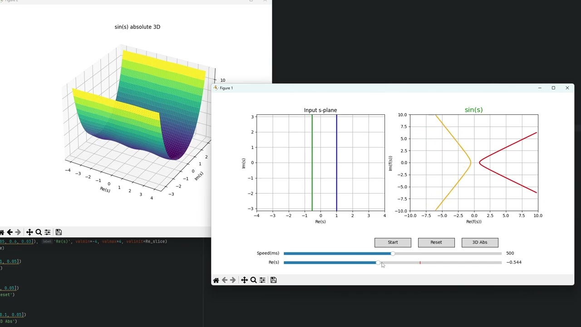Go forward to next view in Figure 1
The width and height of the screenshot is (581, 327).
[233, 280]
